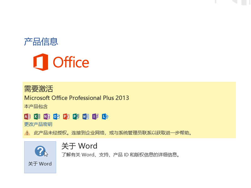251x188 pixels.
Task: Click the large 关于 Word heading
Action: 79,146
